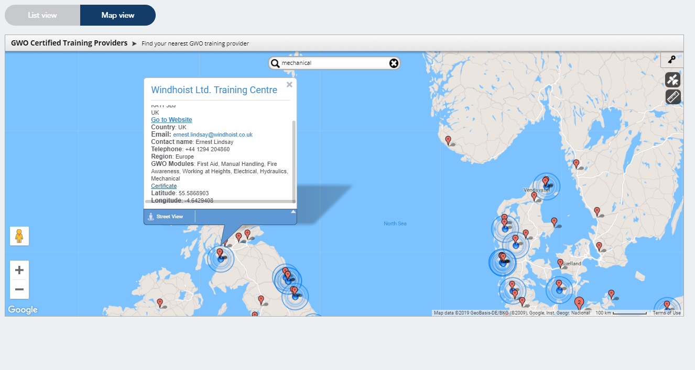
Task: Click the red map pin in Norway
Action: pyautogui.click(x=448, y=140)
